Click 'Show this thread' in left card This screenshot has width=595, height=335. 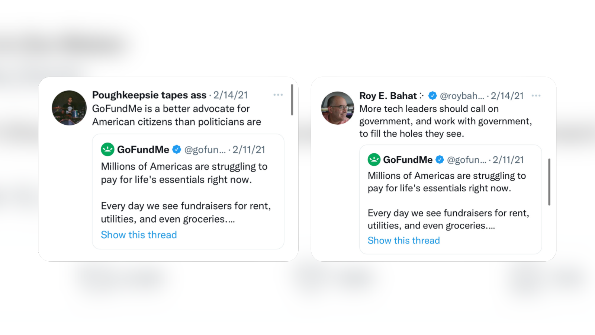tap(139, 235)
